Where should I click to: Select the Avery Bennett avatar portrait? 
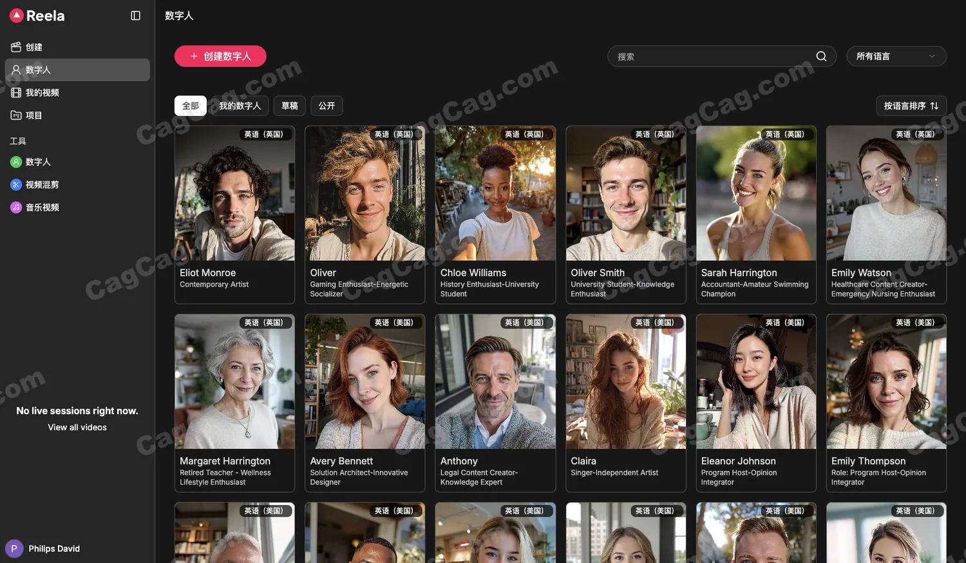click(365, 381)
